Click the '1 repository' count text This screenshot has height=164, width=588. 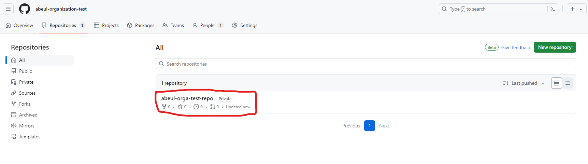pyautogui.click(x=174, y=83)
